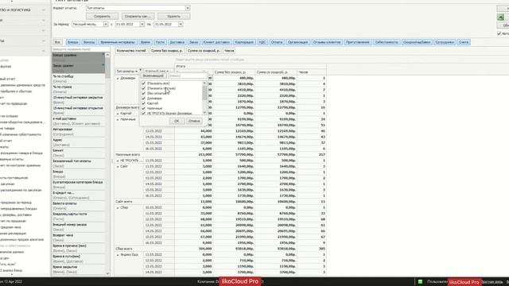The image size is (509, 286).
Task: Select the НДС category tab
Action: pyautogui.click(x=262, y=42)
